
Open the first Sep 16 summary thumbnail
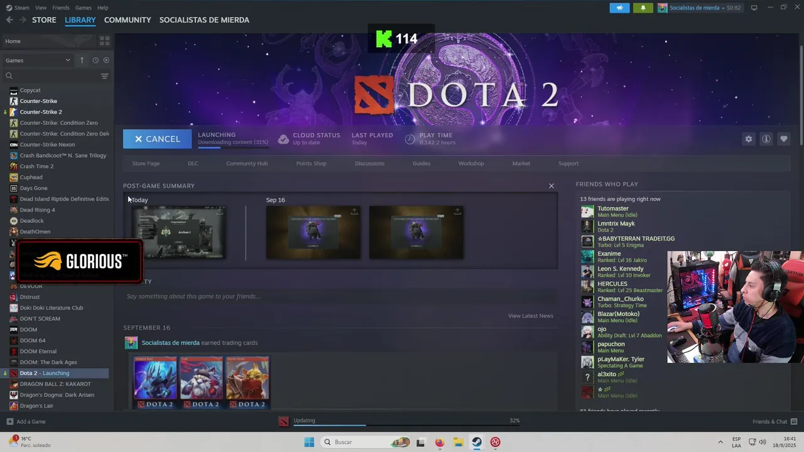(313, 232)
